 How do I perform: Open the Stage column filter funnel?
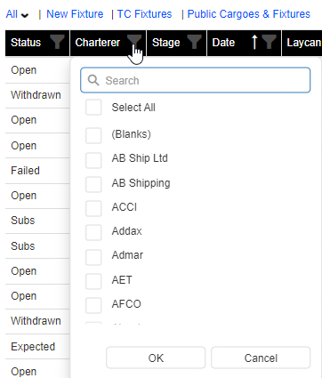[195, 42]
